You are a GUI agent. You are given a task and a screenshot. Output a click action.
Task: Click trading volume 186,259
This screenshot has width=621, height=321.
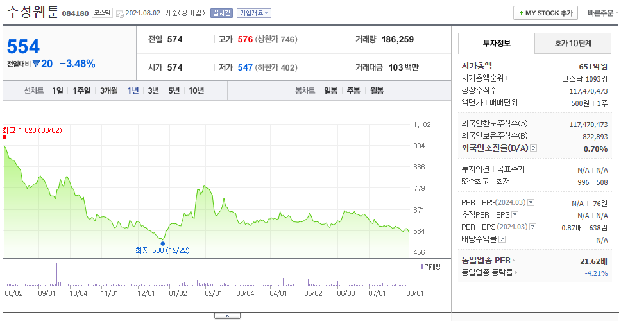pyautogui.click(x=398, y=39)
